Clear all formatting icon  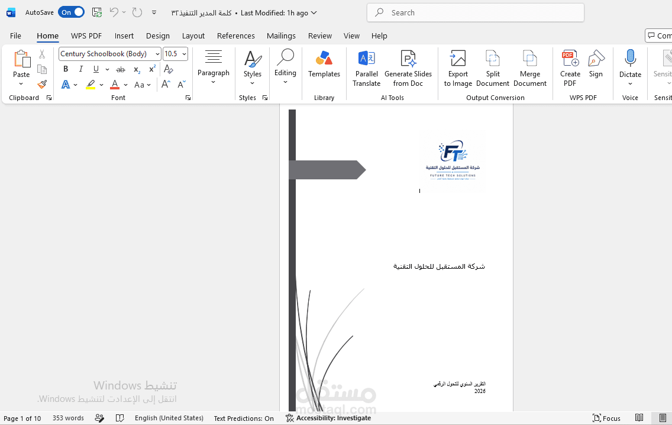point(169,69)
